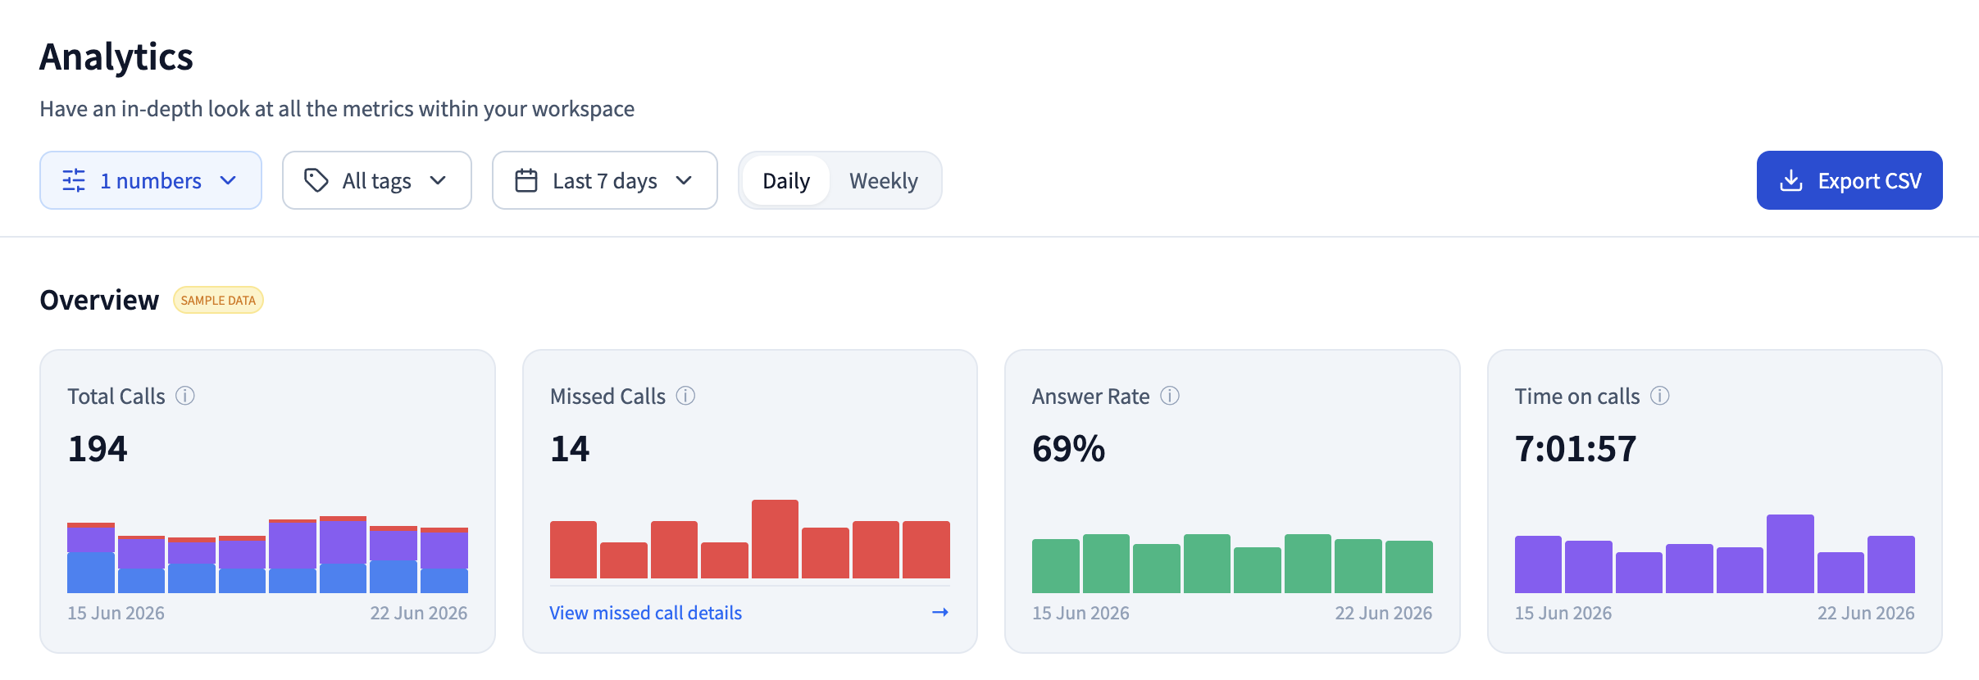1979x680 pixels.
Task: Open View missed call details link
Action: (x=645, y=613)
